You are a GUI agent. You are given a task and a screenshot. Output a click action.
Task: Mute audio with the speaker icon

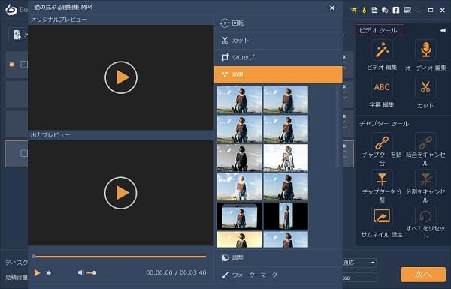81,272
